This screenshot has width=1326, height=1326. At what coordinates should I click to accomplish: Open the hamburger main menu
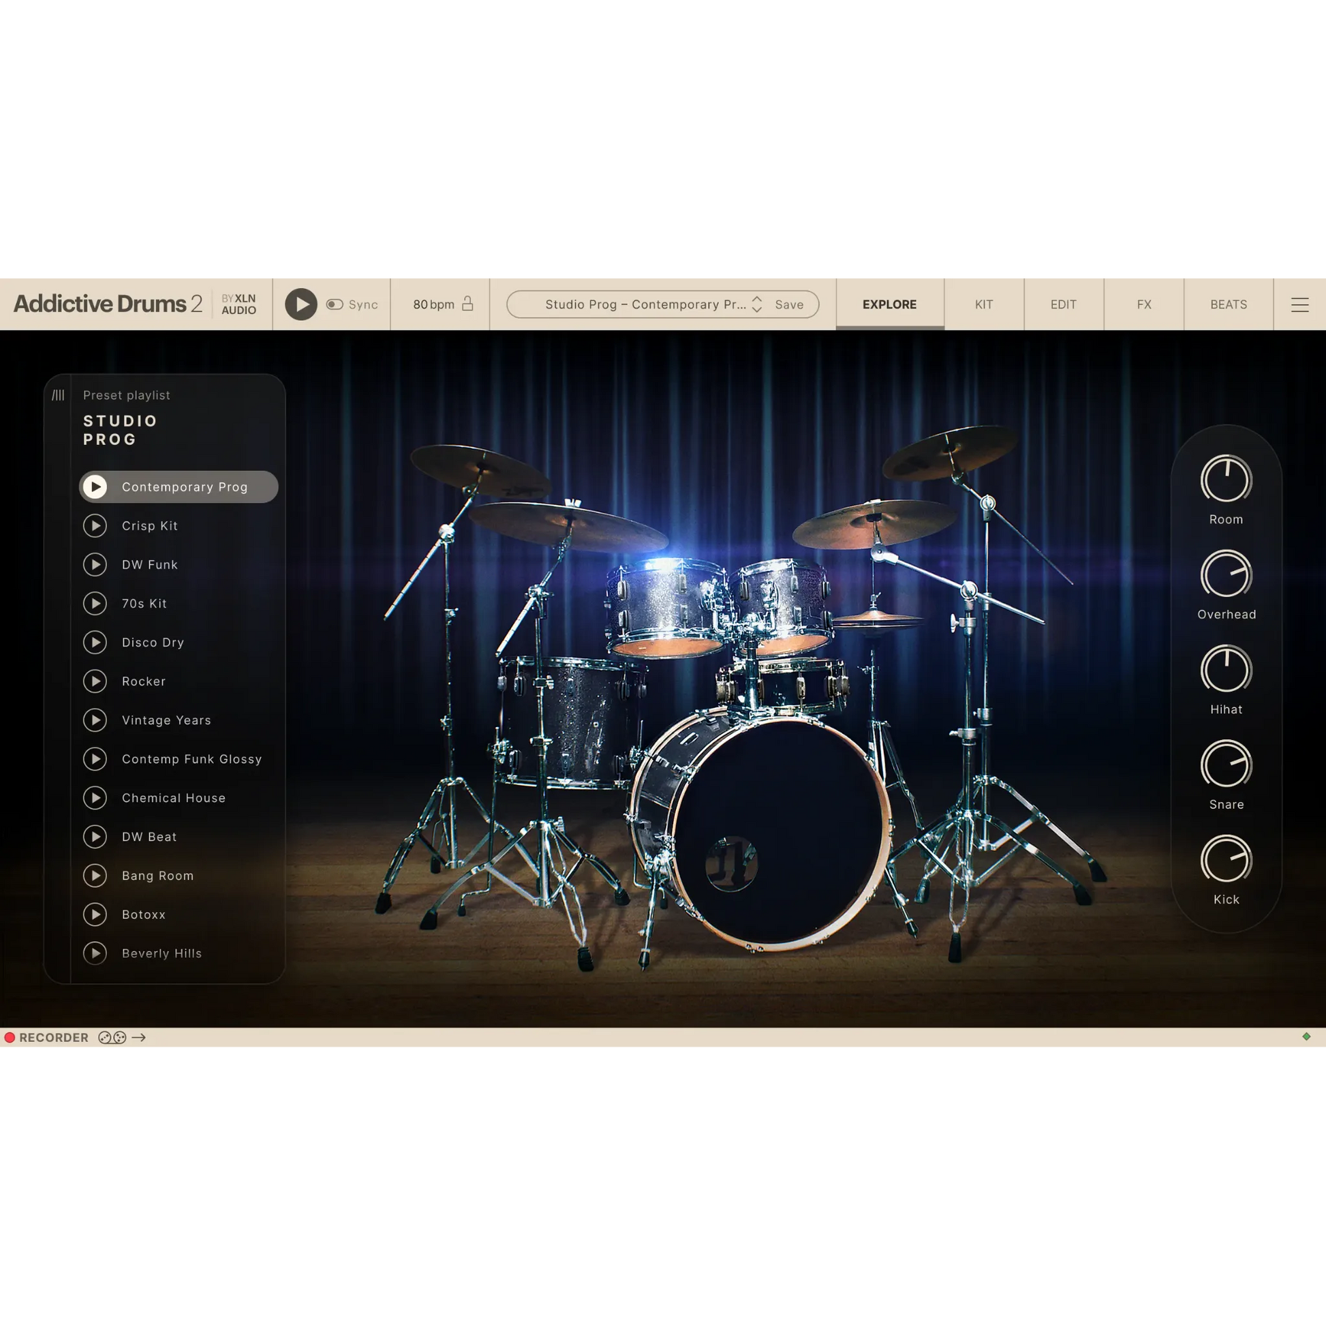click(1299, 305)
